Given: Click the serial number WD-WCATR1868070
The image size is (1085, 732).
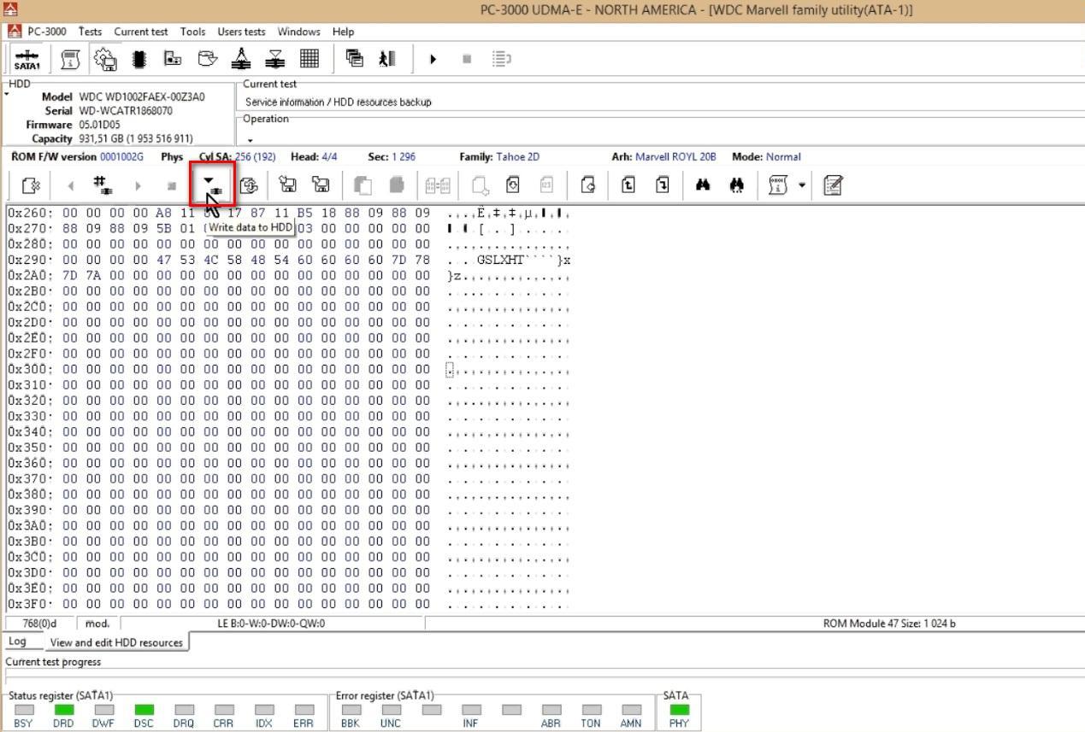Looking at the screenshot, I should (126, 110).
